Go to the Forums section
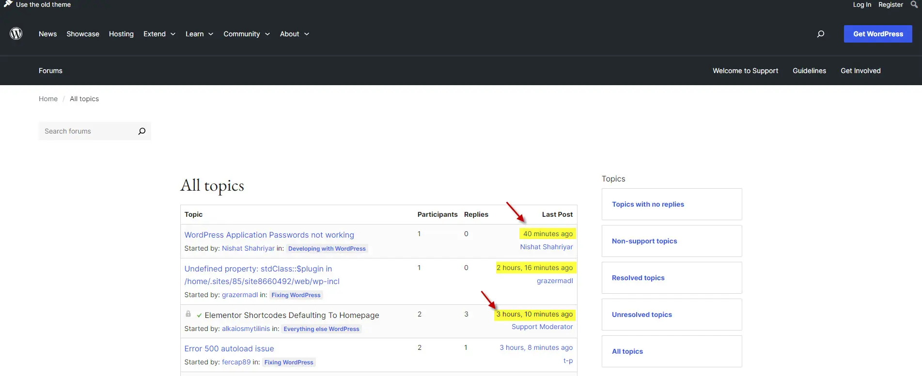Screen dimensions: 922x376 (x=50, y=71)
